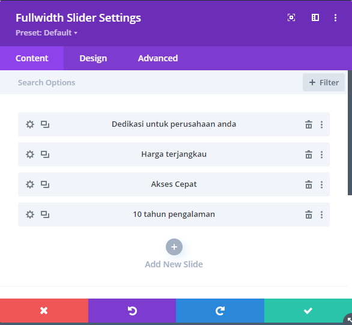
Task: Click the expand modal fullscreen icon
Action: 291,17
